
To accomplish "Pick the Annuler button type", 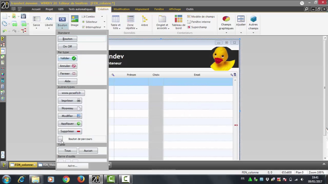I will click(x=67, y=66).
